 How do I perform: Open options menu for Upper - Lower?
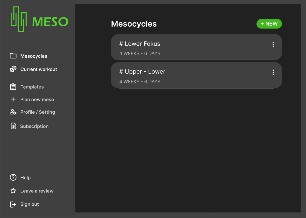pos(273,72)
